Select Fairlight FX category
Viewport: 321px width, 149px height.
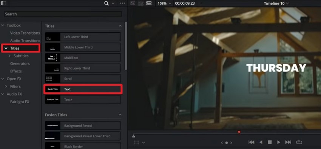(20, 102)
